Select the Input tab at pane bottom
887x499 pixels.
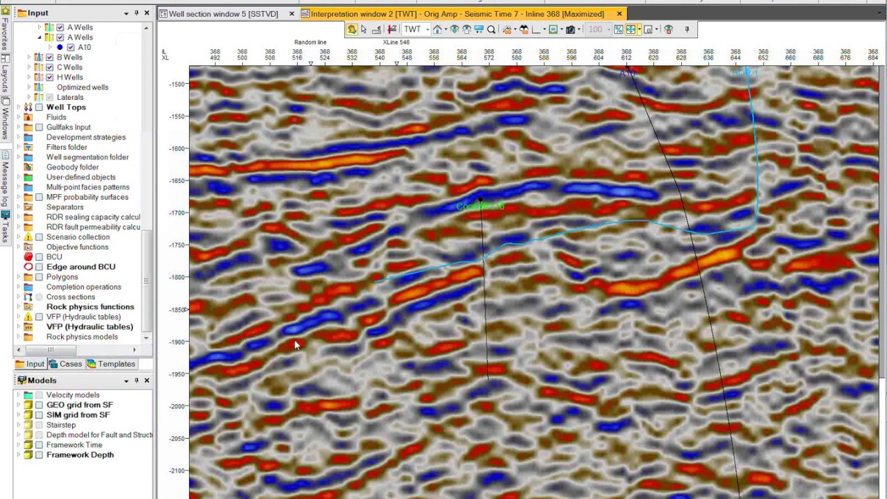[30, 364]
